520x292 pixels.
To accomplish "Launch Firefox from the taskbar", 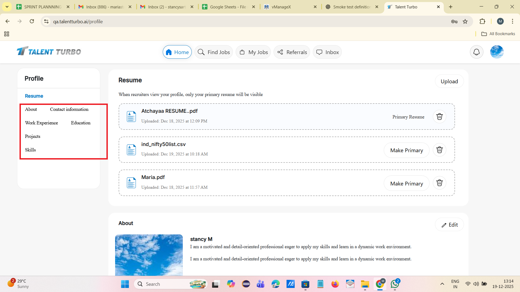I will (x=335, y=284).
